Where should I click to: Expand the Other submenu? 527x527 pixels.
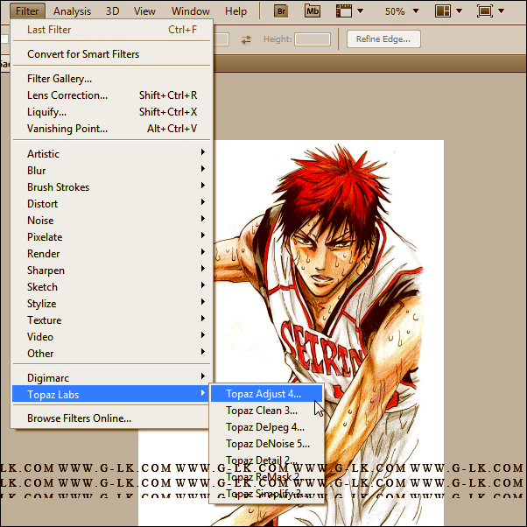111,354
